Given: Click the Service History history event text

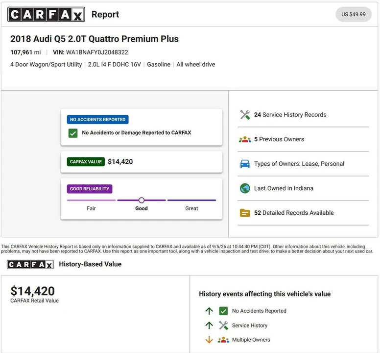Looking at the screenshot, I should click(250, 326).
